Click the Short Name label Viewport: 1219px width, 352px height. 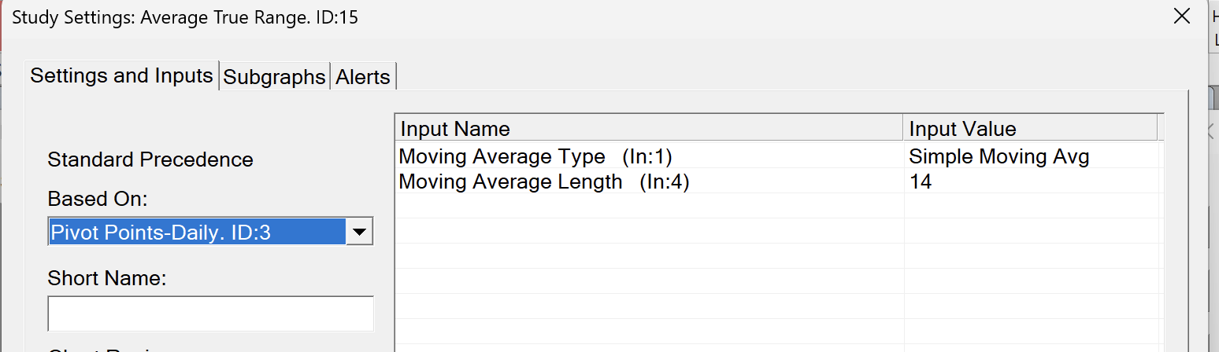point(107,278)
